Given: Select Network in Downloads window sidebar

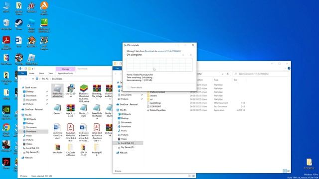Looking at the screenshot, I should [x=28, y=158].
